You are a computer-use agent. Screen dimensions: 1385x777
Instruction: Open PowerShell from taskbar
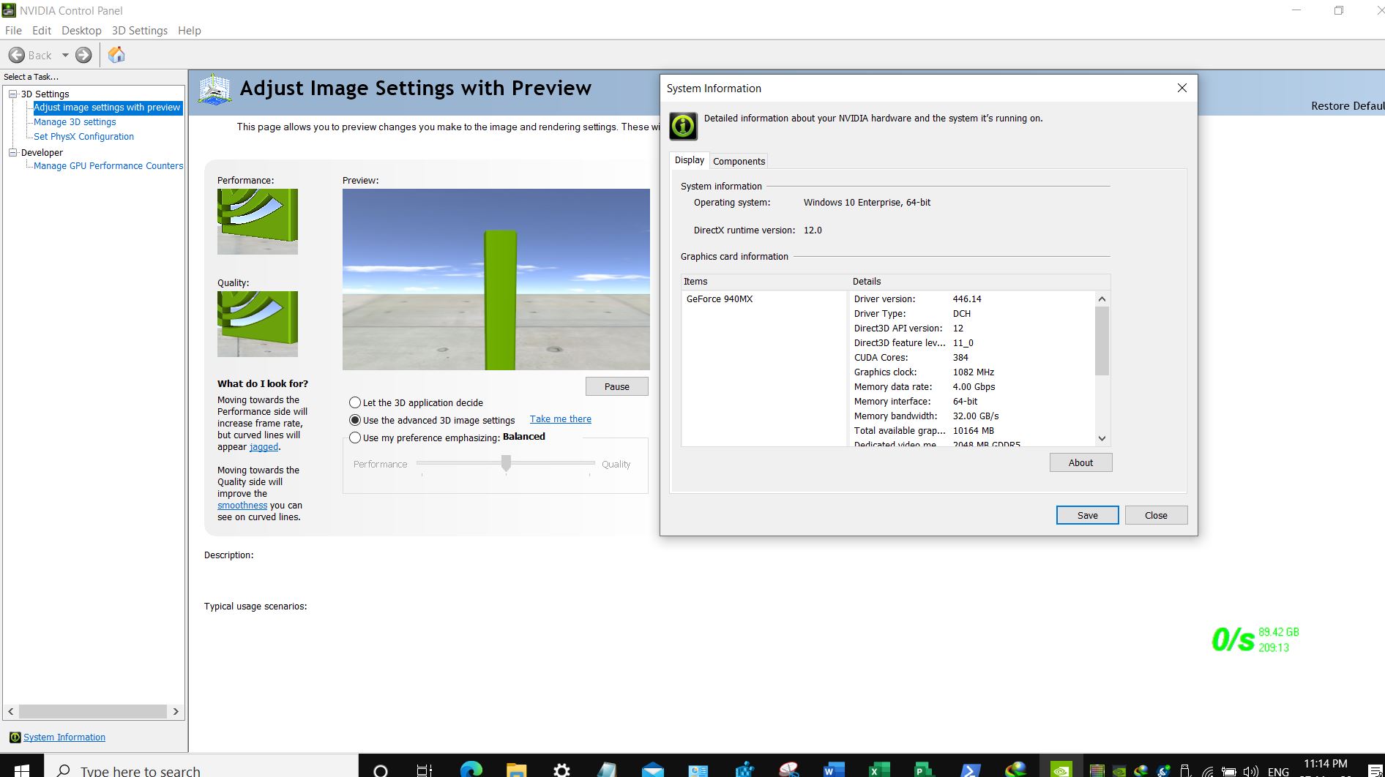(970, 770)
